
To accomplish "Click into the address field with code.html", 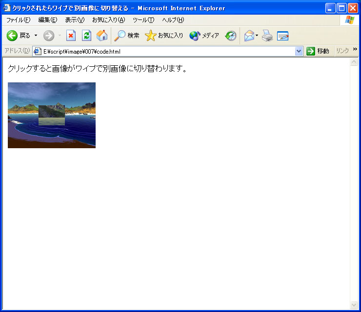I will tap(168, 51).
